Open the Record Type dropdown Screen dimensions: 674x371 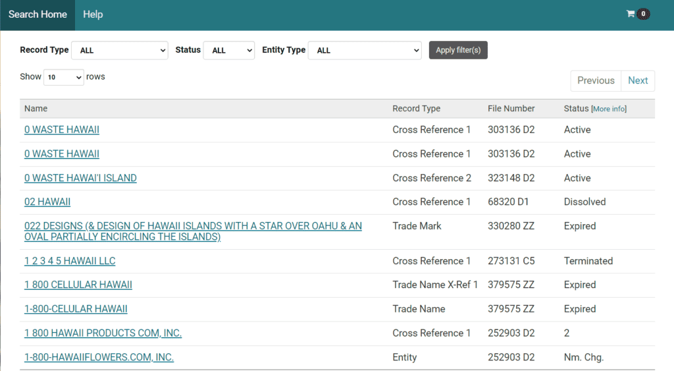(119, 51)
